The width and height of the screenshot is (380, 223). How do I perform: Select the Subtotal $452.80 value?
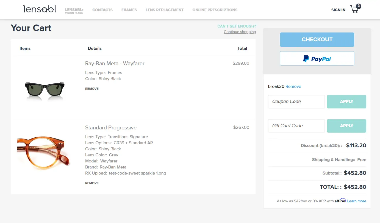coord(355,173)
